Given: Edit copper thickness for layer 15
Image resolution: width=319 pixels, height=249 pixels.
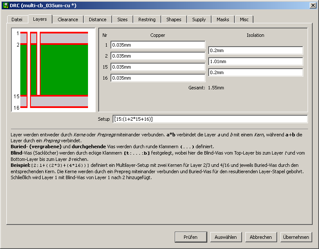Looking at the screenshot, I should pos(158,67).
